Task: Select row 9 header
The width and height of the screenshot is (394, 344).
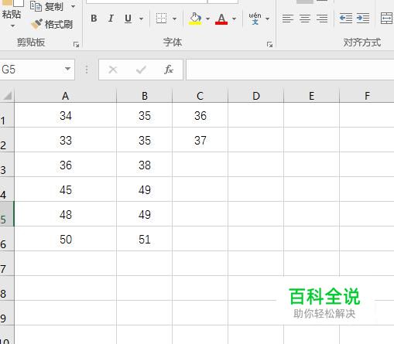Action: pyautogui.click(x=7, y=313)
